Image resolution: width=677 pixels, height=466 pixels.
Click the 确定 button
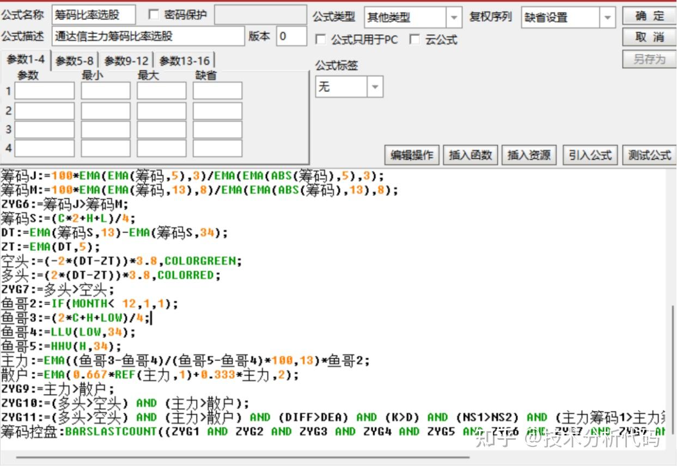(x=649, y=16)
